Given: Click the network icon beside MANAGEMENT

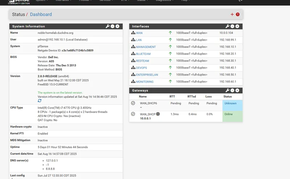Looking at the screenshot, I should click(x=133, y=47).
